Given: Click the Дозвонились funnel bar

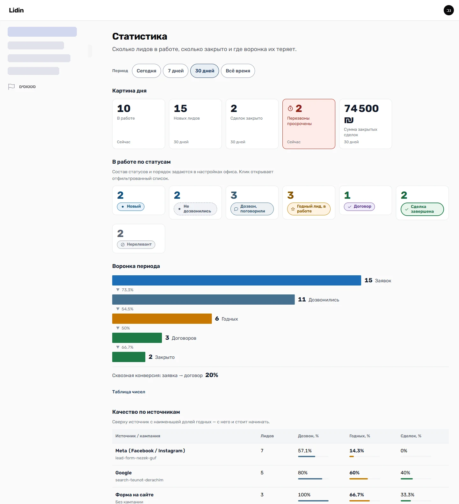Looking at the screenshot, I should [203, 300].
